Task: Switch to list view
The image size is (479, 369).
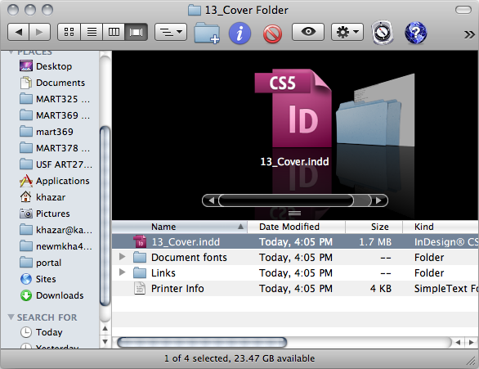Action: click(92, 32)
